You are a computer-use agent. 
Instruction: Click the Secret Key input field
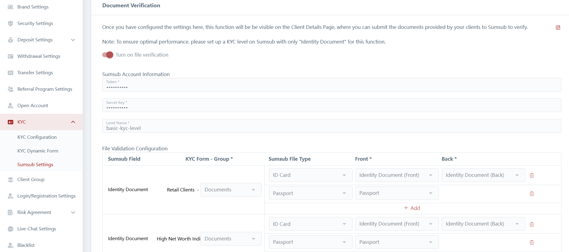pyautogui.click(x=331, y=107)
